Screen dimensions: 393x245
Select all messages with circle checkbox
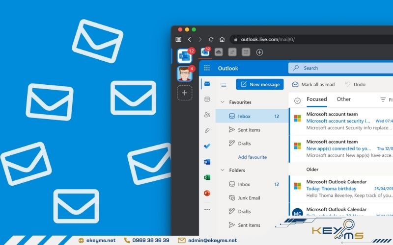298,101
